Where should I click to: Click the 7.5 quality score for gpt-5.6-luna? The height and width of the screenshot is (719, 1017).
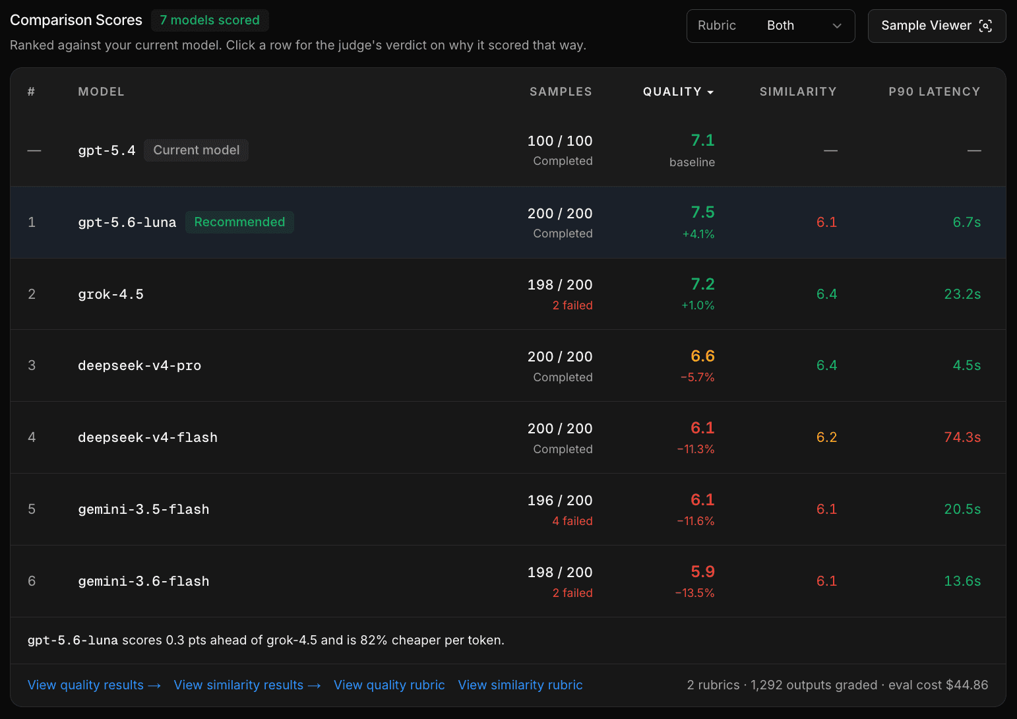click(x=702, y=212)
